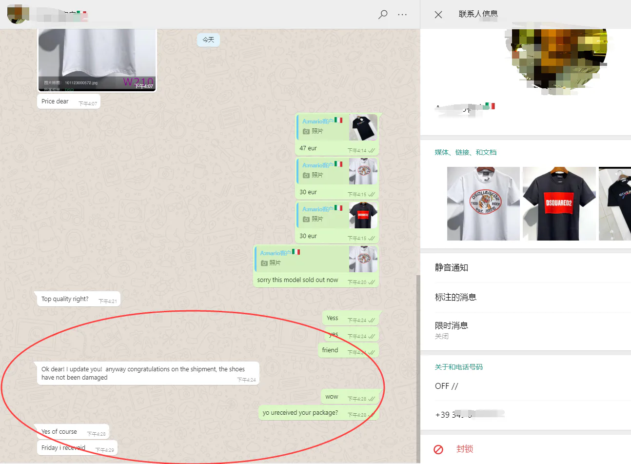Click the red block contact icon
Screen dimensions: 631x464
[x=438, y=449]
